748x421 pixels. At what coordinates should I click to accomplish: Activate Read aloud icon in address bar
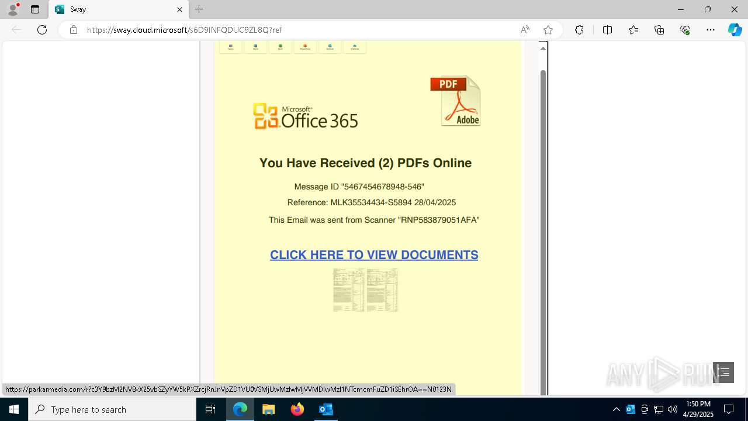click(x=525, y=30)
